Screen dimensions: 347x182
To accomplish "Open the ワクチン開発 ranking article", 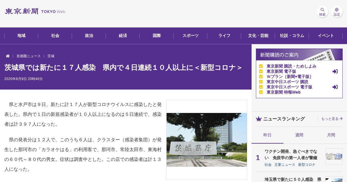I will [291, 155].
